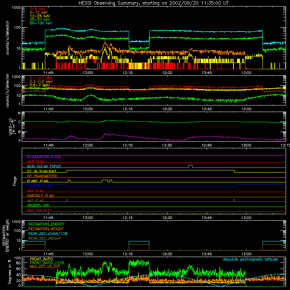Viewport: 290px width, 290px height.
Task: Click the DECIMATION_ENERGY legend label
Action: 46,224
